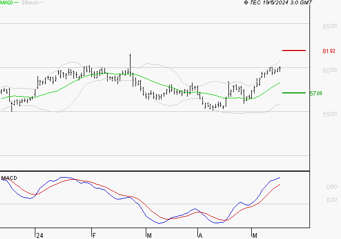Click the MACD indicator label
The width and height of the screenshot is (341, 239).
click(x=9, y=178)
